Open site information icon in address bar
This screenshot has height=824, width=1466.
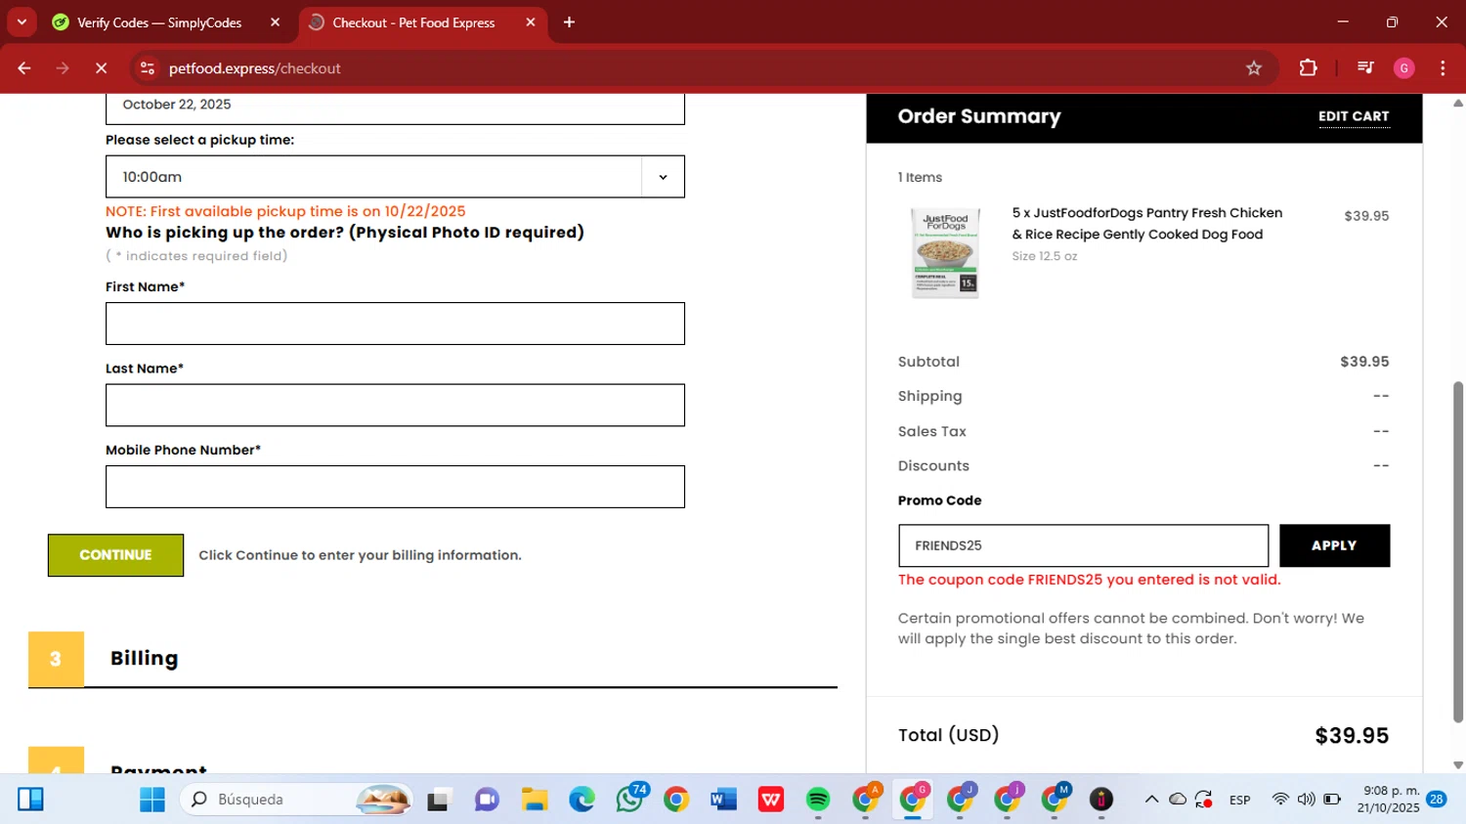point(148,68)
